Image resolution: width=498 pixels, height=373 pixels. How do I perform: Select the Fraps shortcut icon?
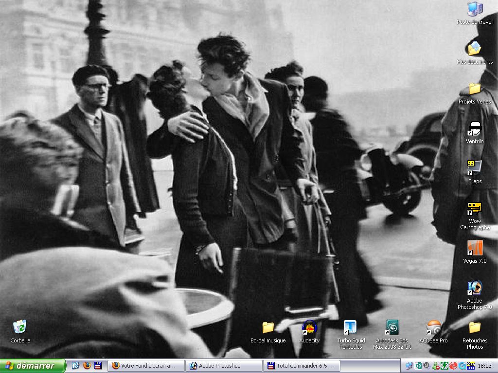[x=475, y=172]
